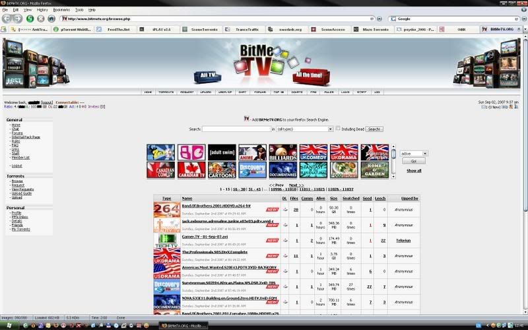Click the Search button next to Including Dead
Viewport: 528px width, 330px height.
[x=374, y=129]
